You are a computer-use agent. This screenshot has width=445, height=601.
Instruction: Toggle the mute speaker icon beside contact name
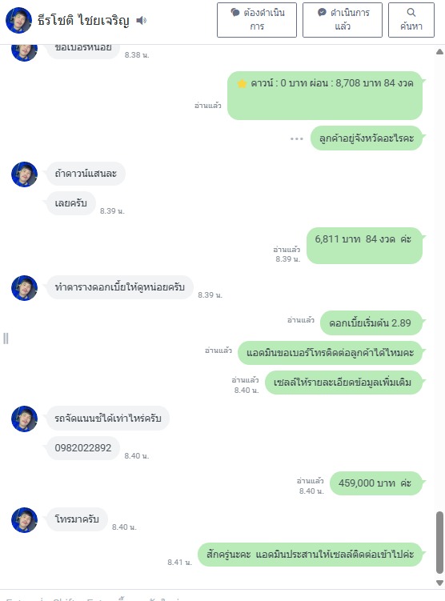pos(142,20)
